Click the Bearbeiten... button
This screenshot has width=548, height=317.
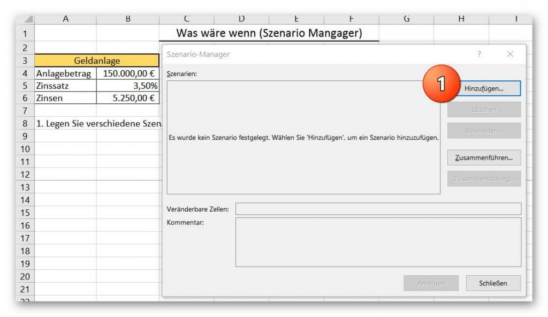[484, 131]
